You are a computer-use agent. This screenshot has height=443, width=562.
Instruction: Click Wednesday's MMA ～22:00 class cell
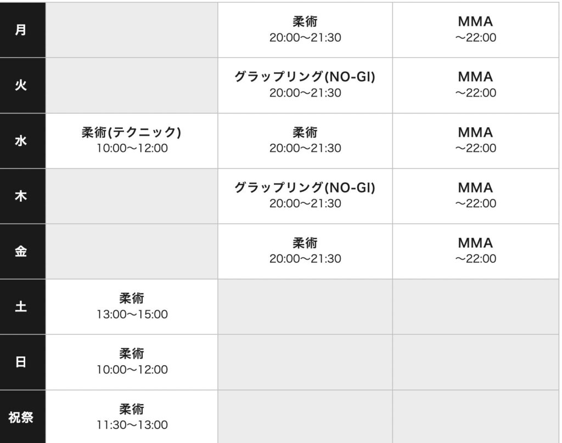coord(475,140)
